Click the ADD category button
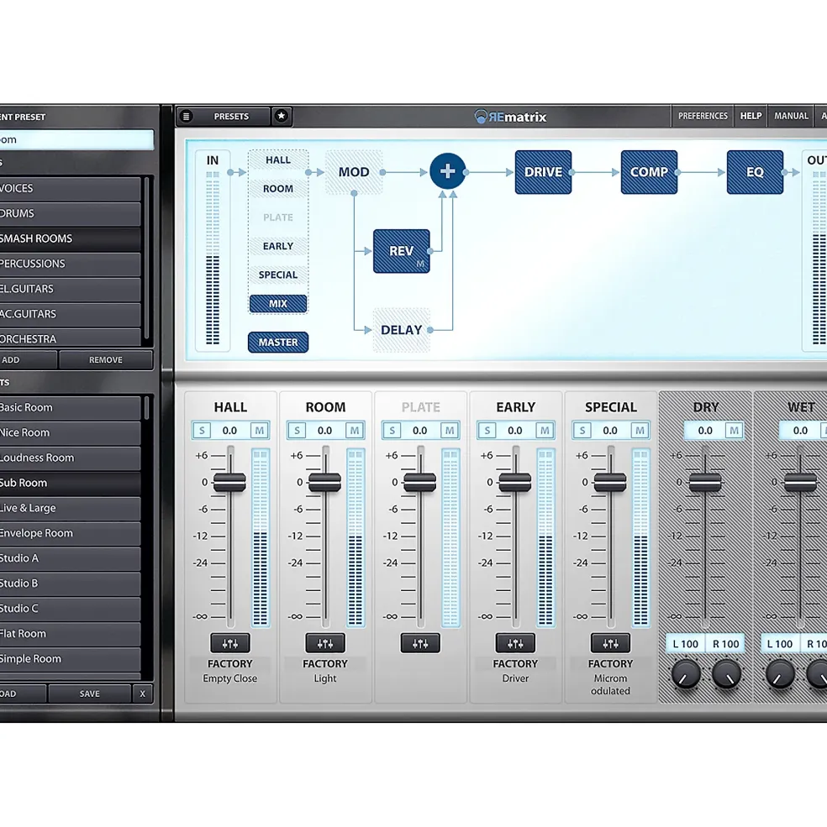The height and width of the screenshot is (827, 827). pyautogui.click(x=28, y=359)
